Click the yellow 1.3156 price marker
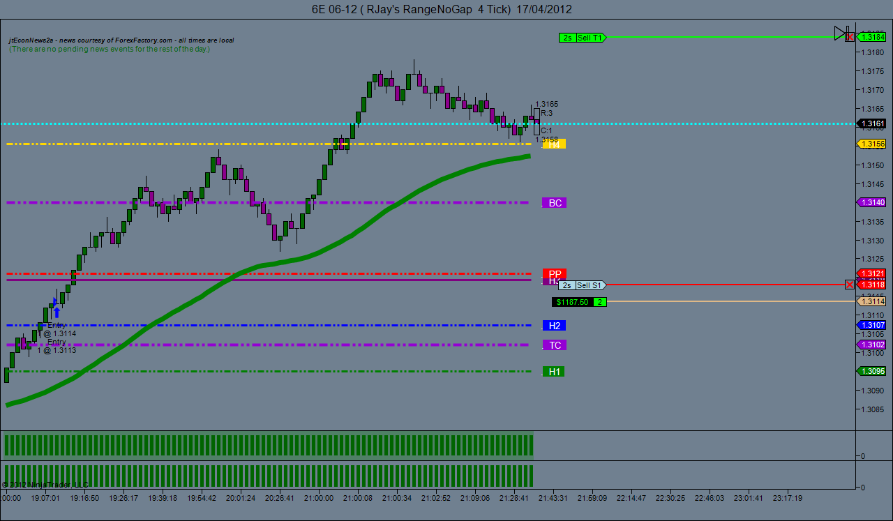Image resolution: width=893 pixels, height=521 pixels. pos(871,144)
